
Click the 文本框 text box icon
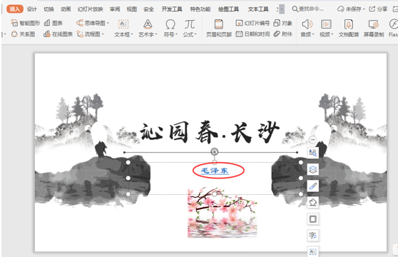click(x=123, y=24)
